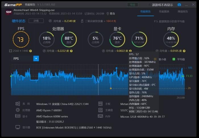Click the processor usage gauge showing 18%
The height and width of the screenshot is (138, 199).
pos(47,39)
